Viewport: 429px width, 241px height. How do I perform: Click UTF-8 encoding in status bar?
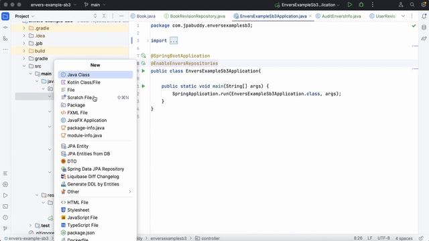(383, 238)
